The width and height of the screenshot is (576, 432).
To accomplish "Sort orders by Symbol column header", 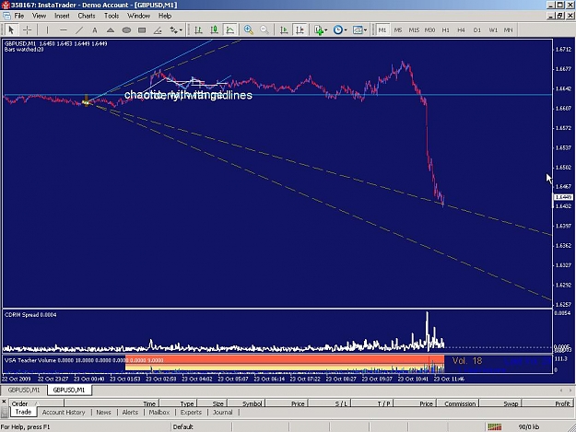I will pyautogui.click(x=247, y=403).
